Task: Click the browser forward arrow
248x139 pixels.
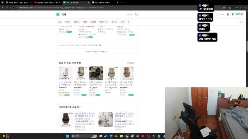Action: coord(7,8)
